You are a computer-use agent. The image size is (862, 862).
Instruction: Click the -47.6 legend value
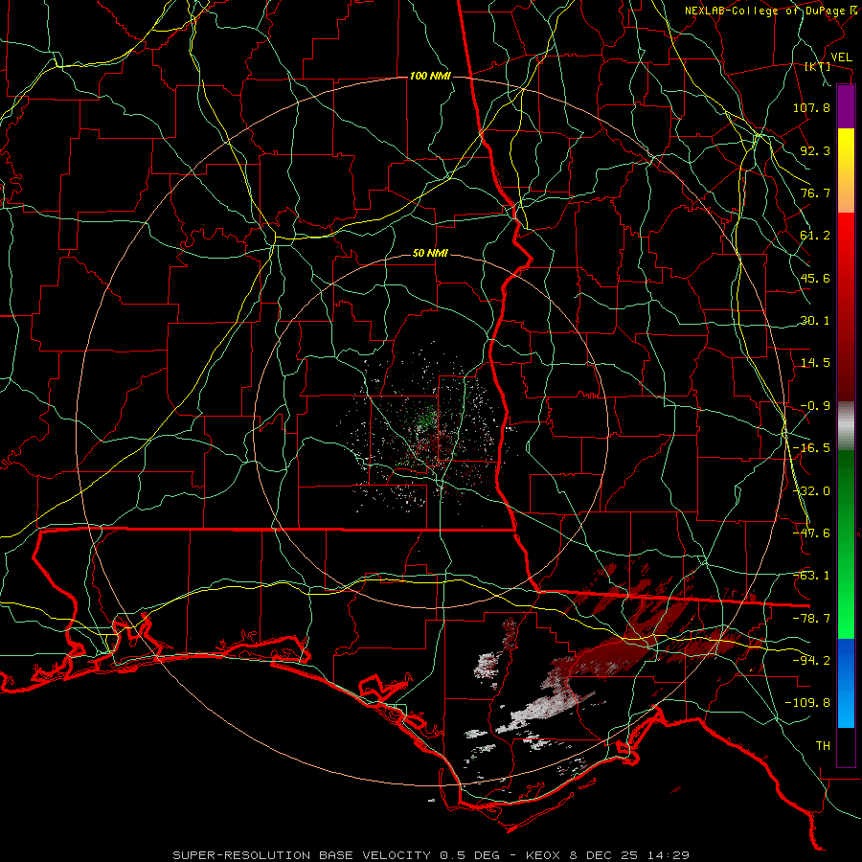(811, 533)
